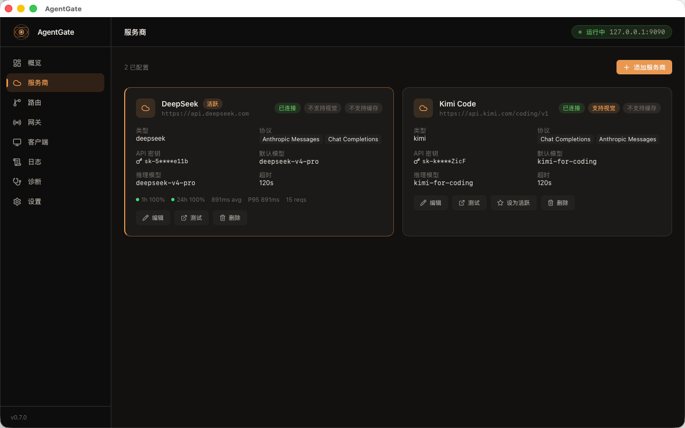Click the DeepSeek type value deepseek

pos(150,139)
